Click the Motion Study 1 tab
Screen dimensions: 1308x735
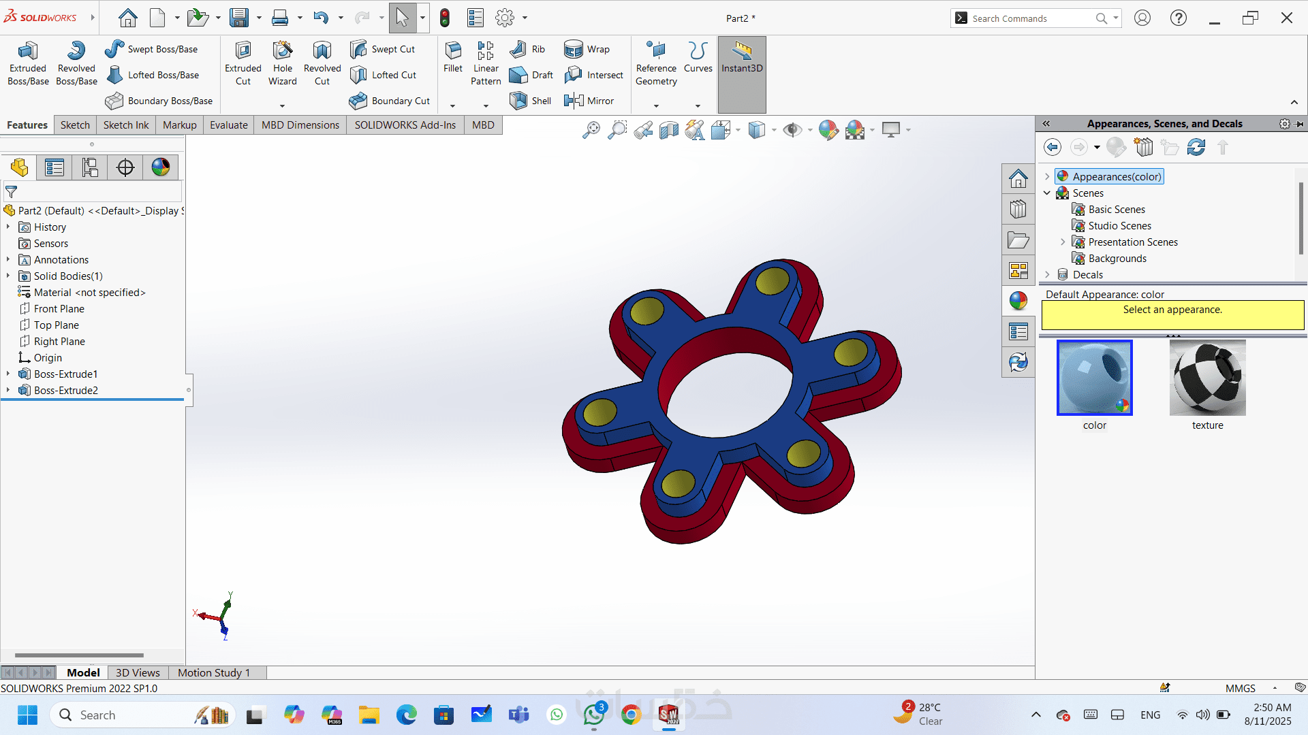214,672
